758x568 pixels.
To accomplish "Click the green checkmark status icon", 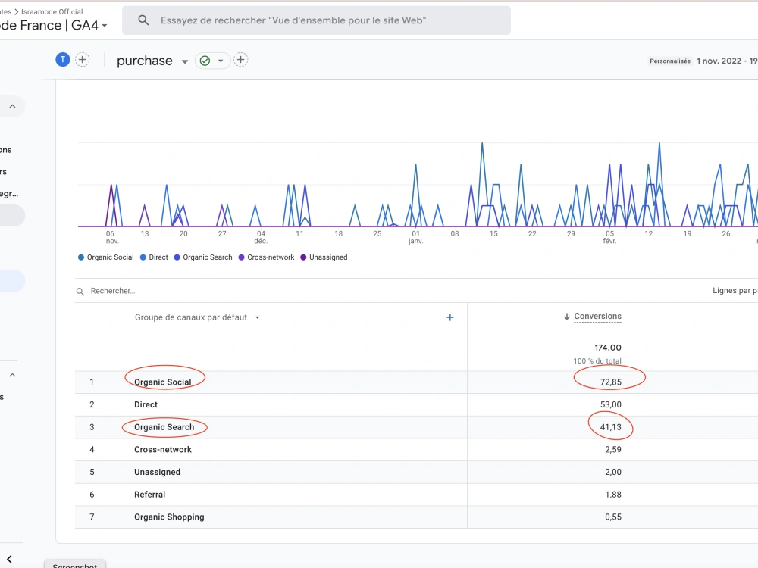I will pyautogui.click(x=205, y=61).
